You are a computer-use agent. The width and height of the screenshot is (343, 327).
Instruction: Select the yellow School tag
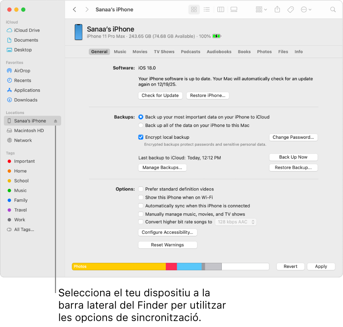[x=18, y=181]
